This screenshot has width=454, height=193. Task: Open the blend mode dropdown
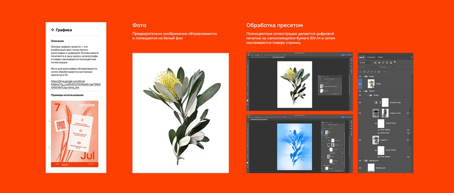tap(369, 67)
